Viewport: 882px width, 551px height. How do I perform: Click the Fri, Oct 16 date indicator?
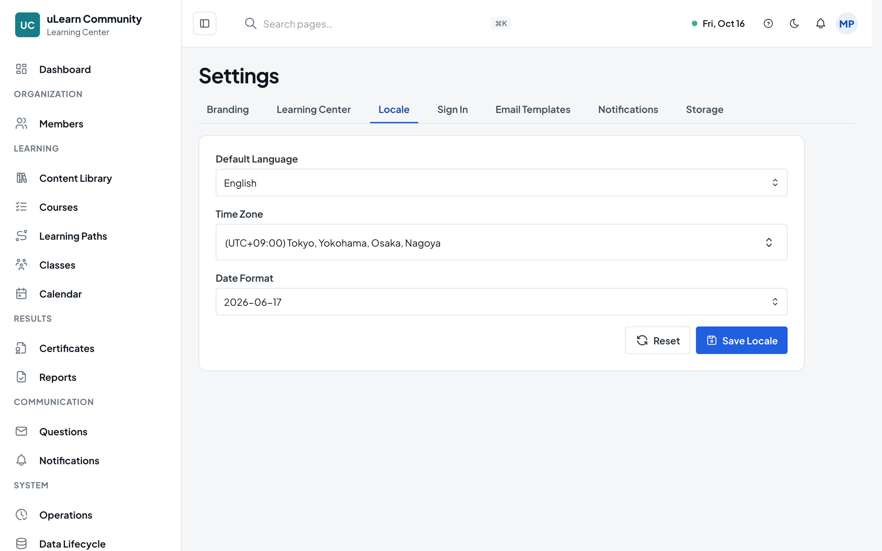click(718, 24)
